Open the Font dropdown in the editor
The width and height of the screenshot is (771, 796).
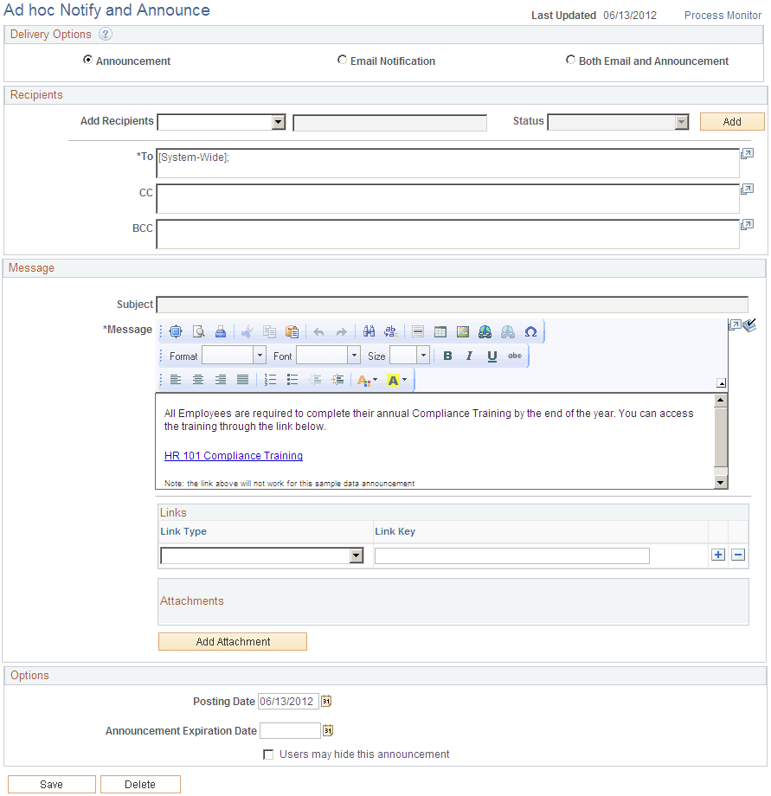point(353,356)
